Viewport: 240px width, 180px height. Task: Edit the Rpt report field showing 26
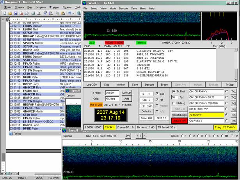pyautogui.click(x=175, y=97)
